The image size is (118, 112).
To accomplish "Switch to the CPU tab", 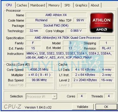I will pyautogui.click(x=9, y=5).
